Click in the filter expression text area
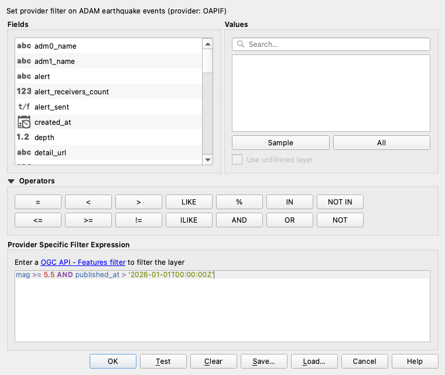445x375 pixels. [222, 306]
